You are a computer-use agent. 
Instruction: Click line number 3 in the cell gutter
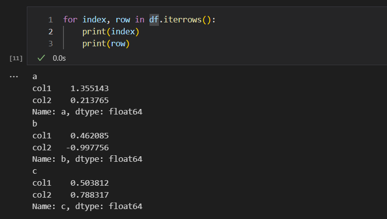pyautogui.click(x=51, y=43)
